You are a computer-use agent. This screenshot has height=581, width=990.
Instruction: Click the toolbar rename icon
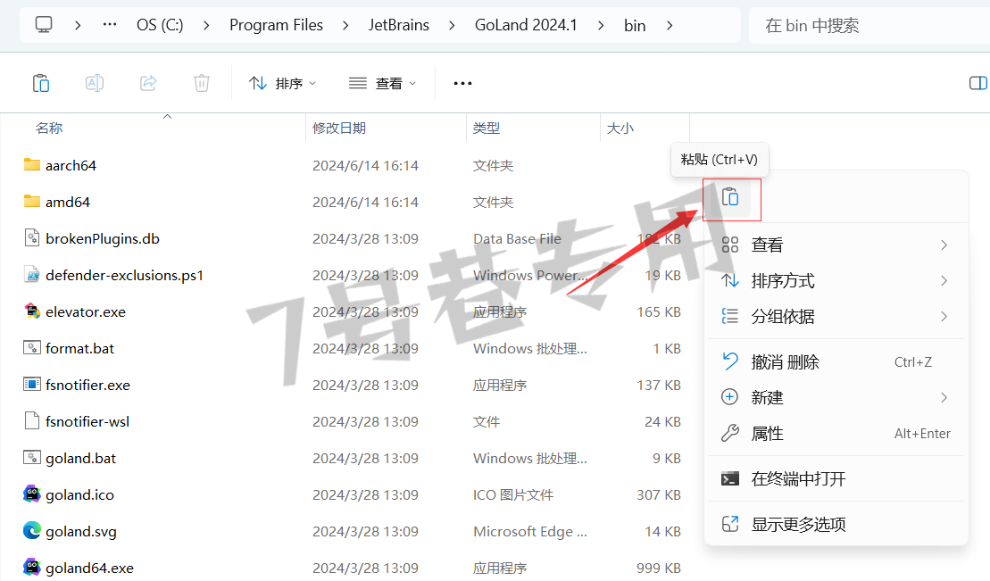click(95, 83)
